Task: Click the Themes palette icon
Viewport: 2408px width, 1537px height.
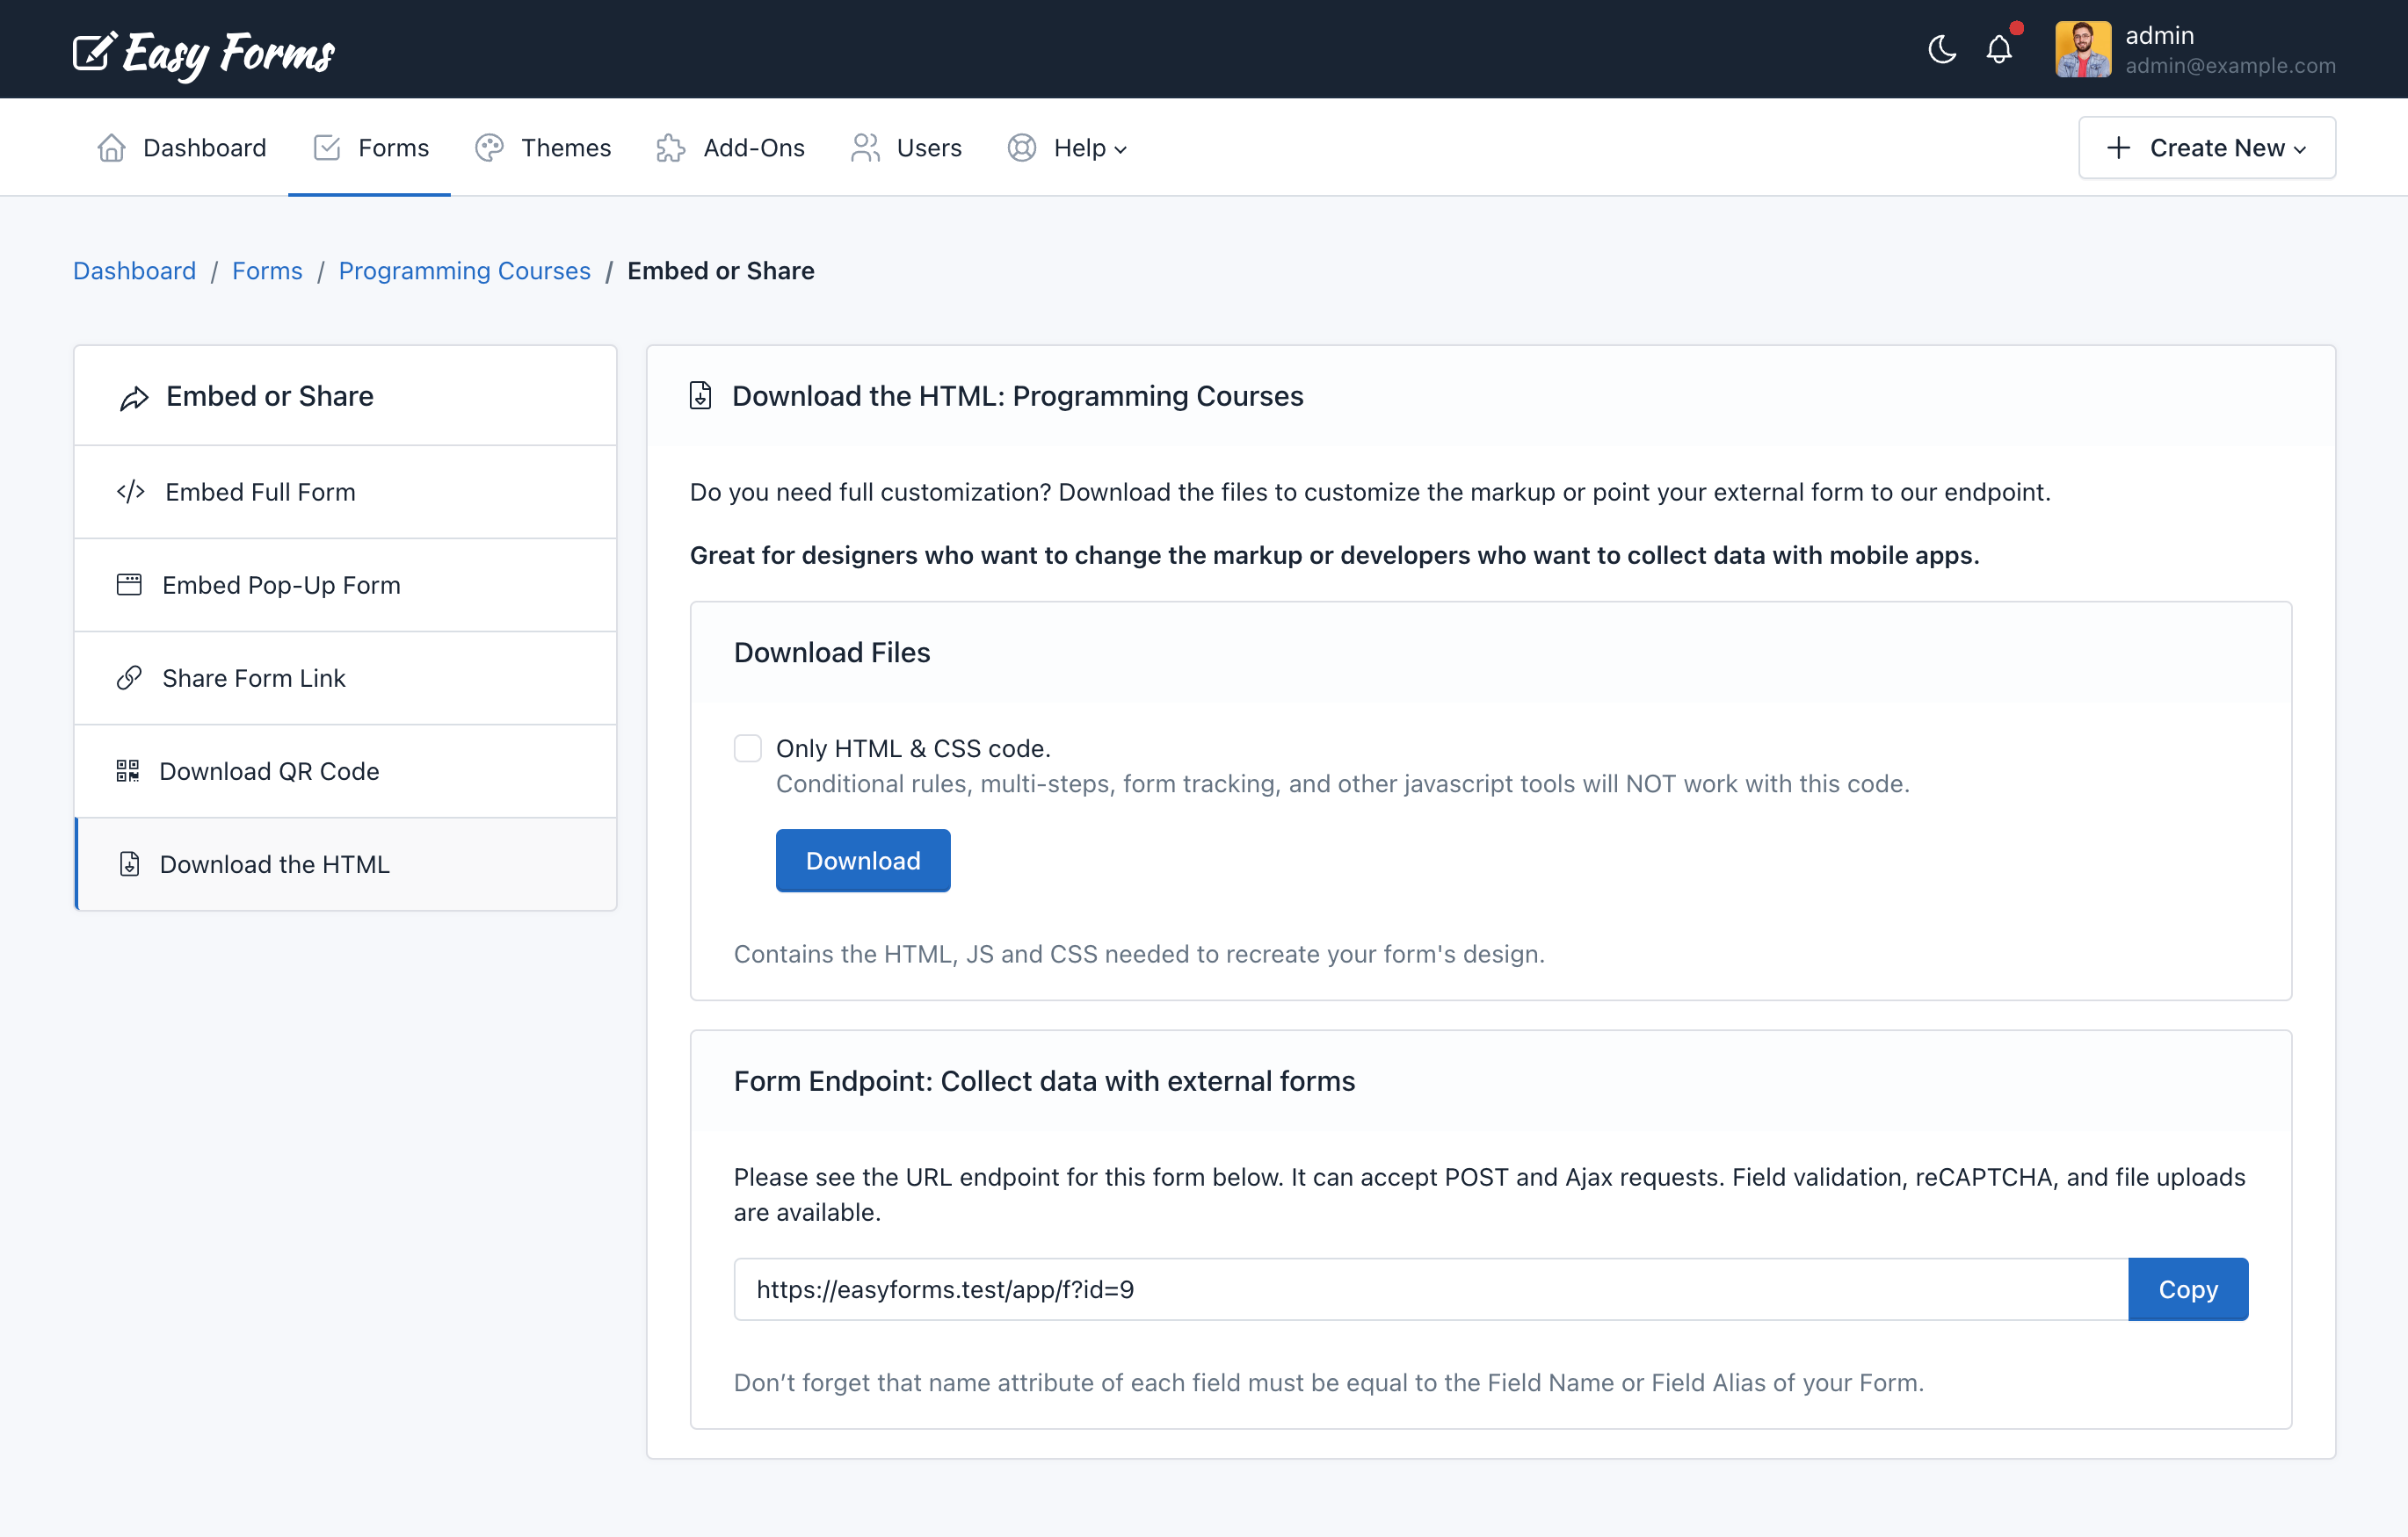Action: tap(489, 147)
